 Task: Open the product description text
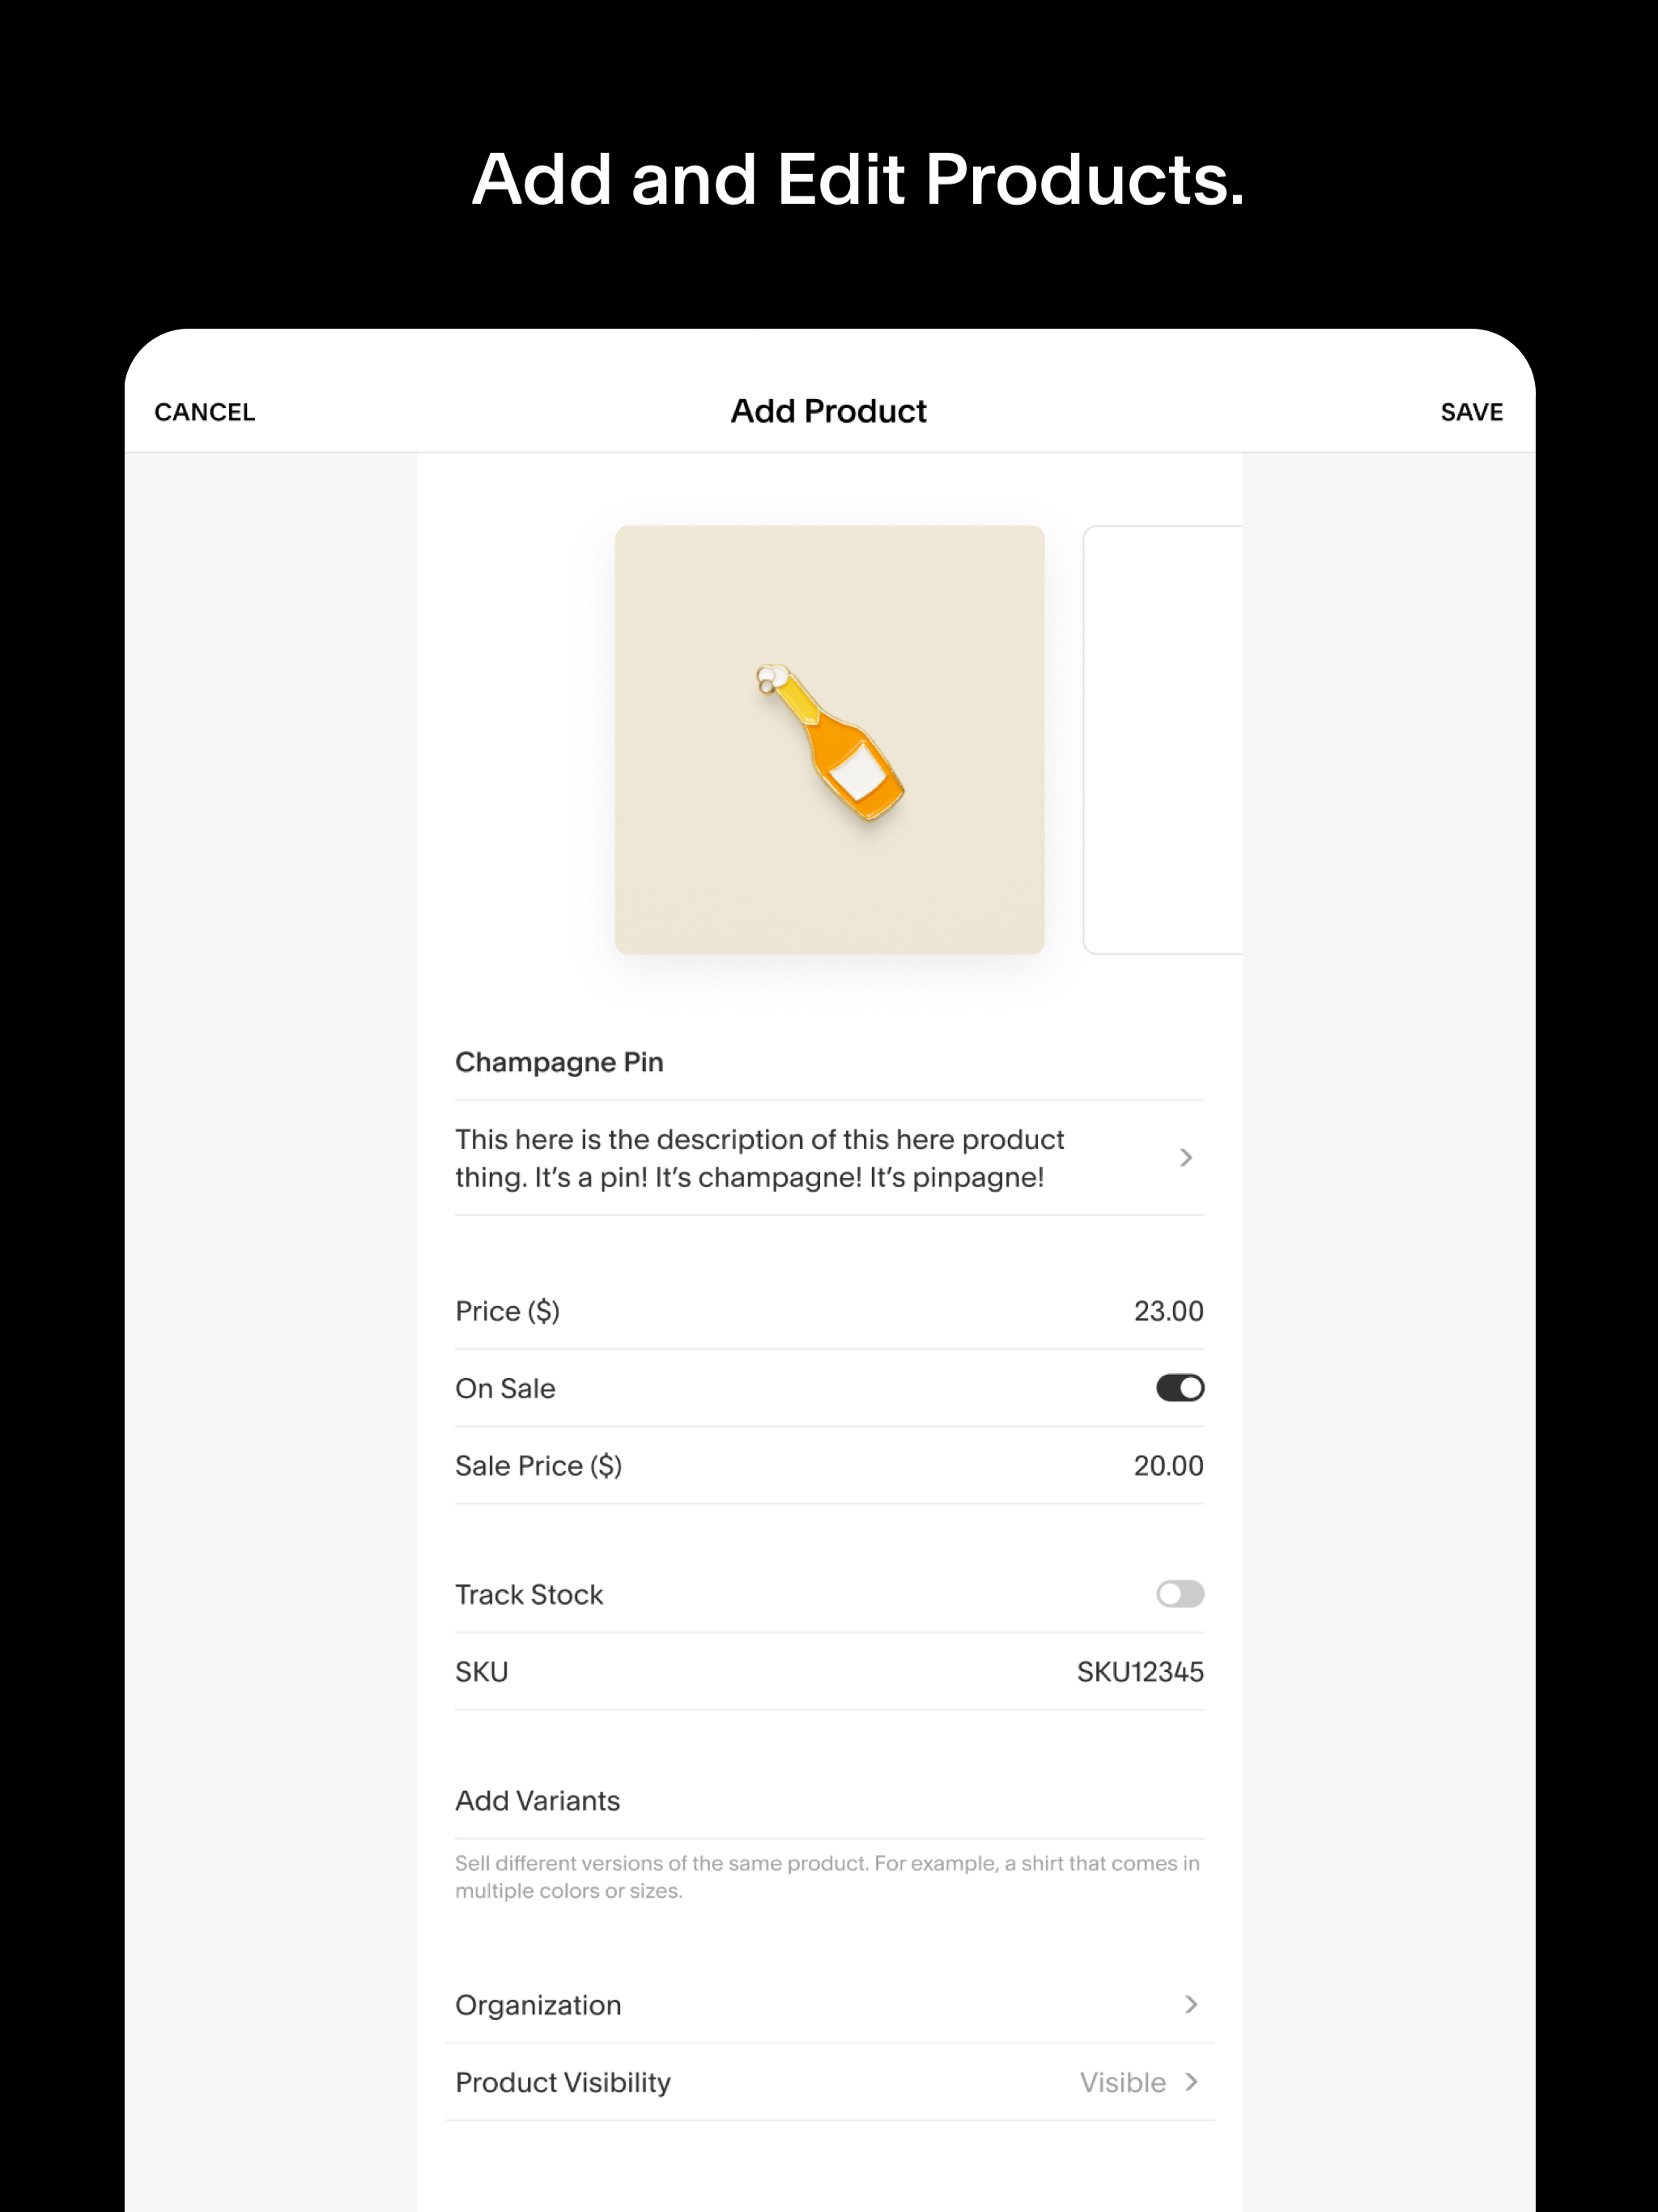[759, 1158]
